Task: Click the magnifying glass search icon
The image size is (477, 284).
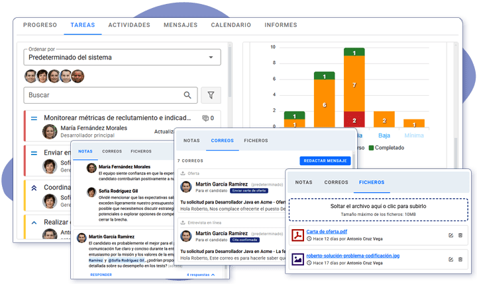Action: (188, 96)
